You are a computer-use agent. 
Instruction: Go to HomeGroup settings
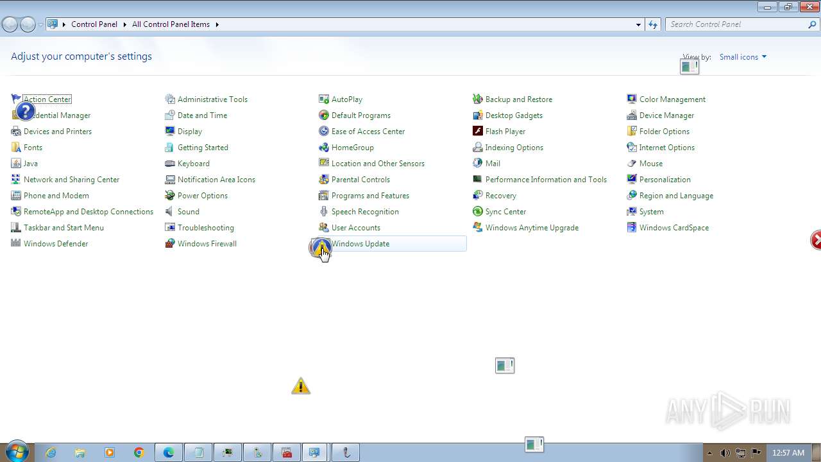point(352,148)
